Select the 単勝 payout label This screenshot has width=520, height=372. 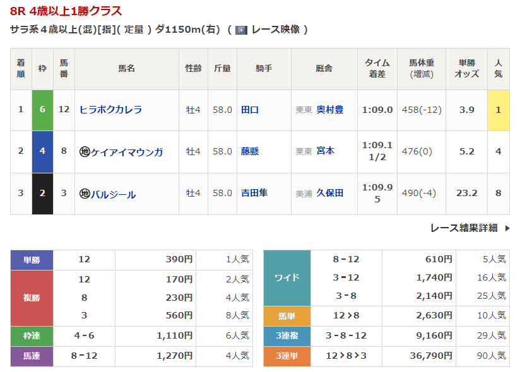pyautogui.click(x=32, y=259)
